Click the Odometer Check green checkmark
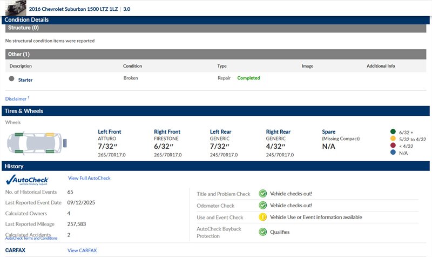 tap(262, 205)
